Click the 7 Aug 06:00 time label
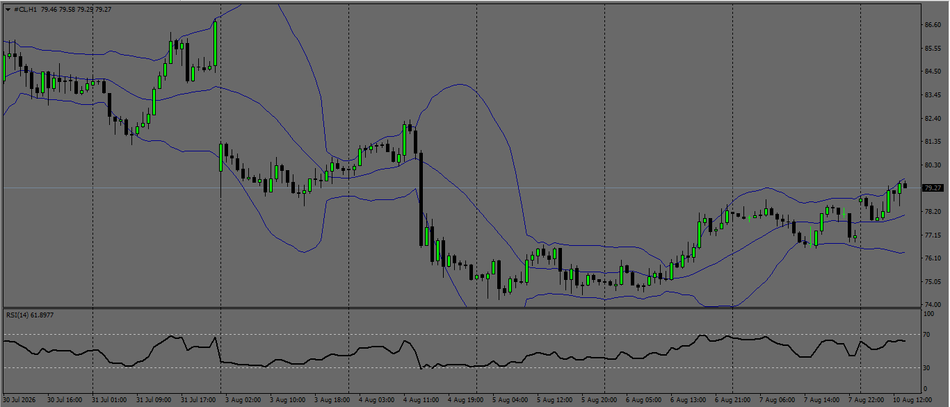 [778, 400]
